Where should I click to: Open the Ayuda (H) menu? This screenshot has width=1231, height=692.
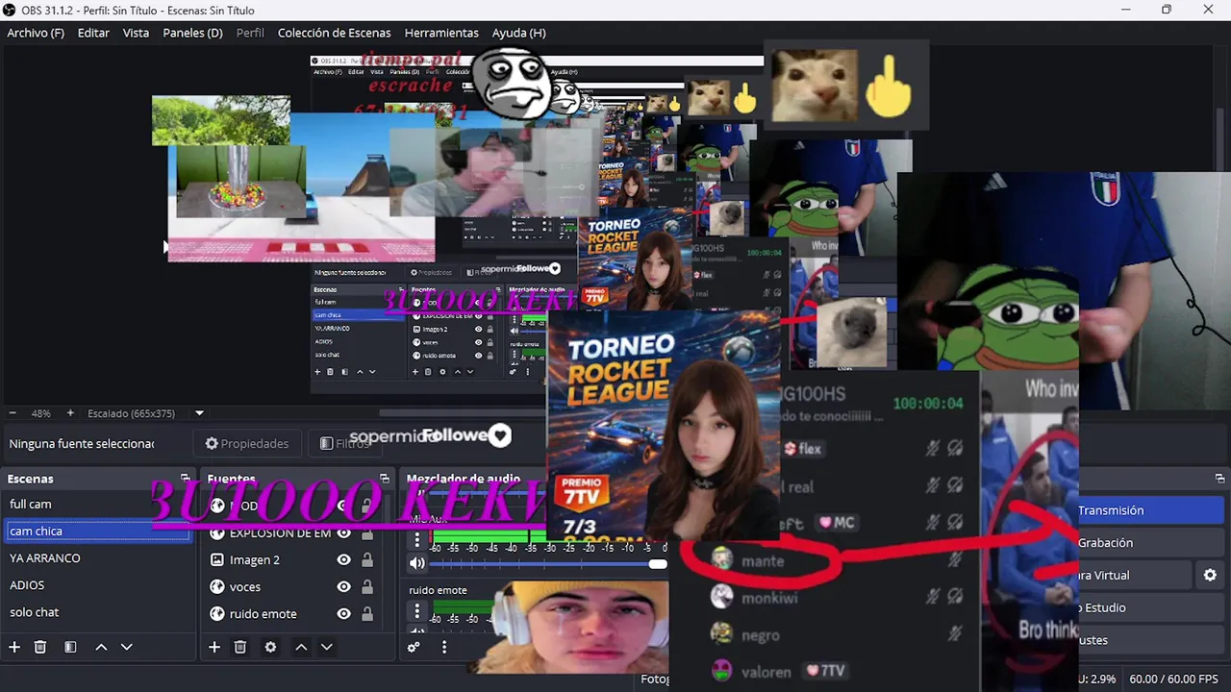[x=518, y=33]
